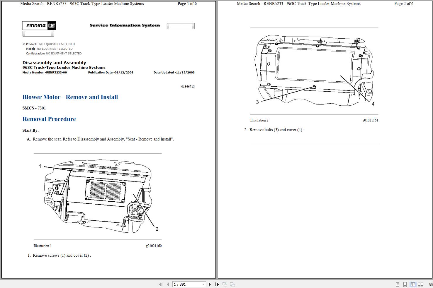Click the Remove the seat instruction line
Image resolution: width=433 pixels, height=288 pixels.
coord(103,139)
